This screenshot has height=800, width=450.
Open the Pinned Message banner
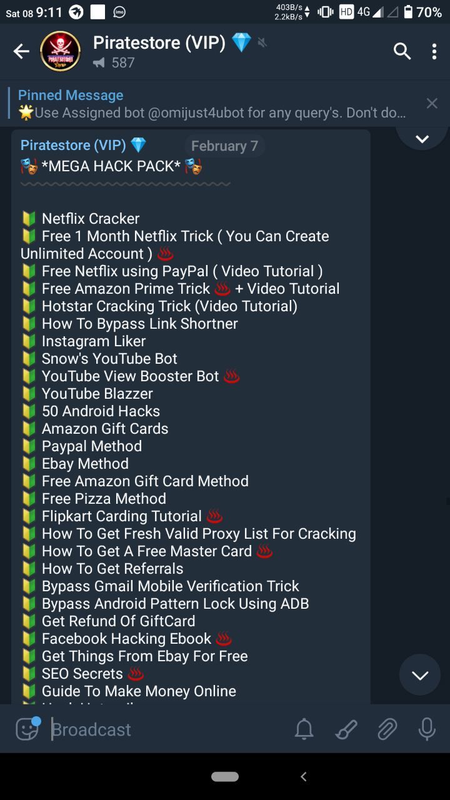(x=212, y=104)
